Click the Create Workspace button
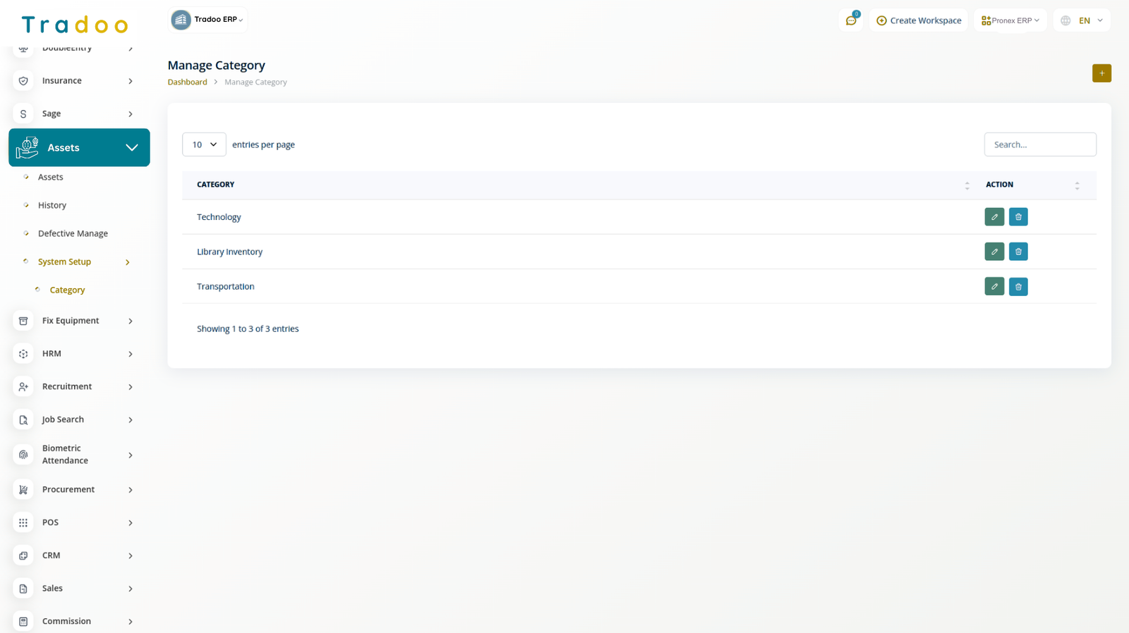 tap(919, 20)
